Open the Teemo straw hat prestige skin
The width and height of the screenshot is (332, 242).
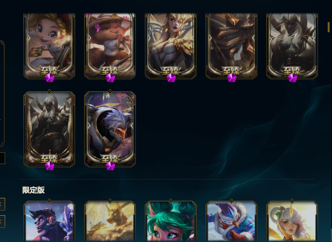tap(110, 46)
